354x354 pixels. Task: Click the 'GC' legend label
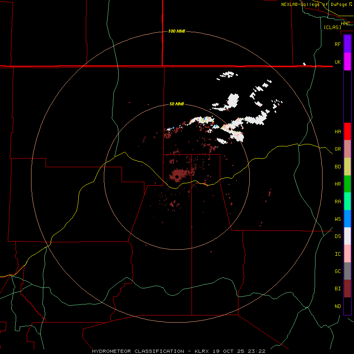337,271
